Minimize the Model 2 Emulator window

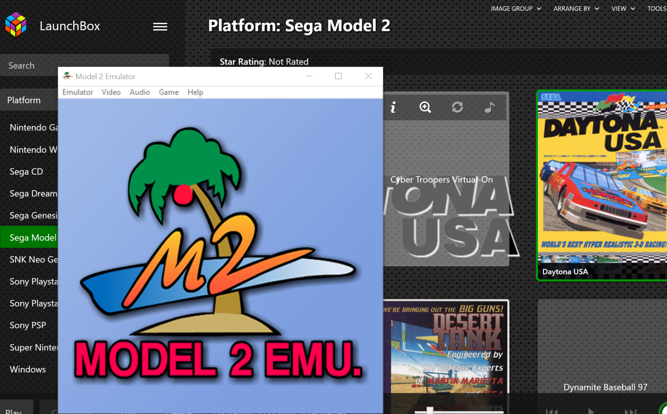(309, 76)
